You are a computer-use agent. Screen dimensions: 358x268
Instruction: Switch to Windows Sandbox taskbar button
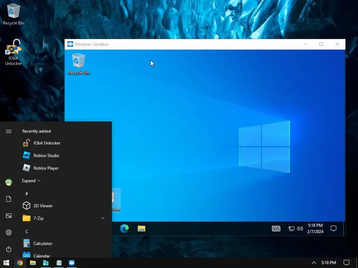pyautogui.click(x=72, y=263)
